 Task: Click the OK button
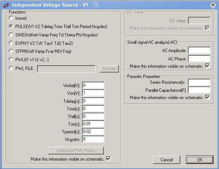pos(200,160)
